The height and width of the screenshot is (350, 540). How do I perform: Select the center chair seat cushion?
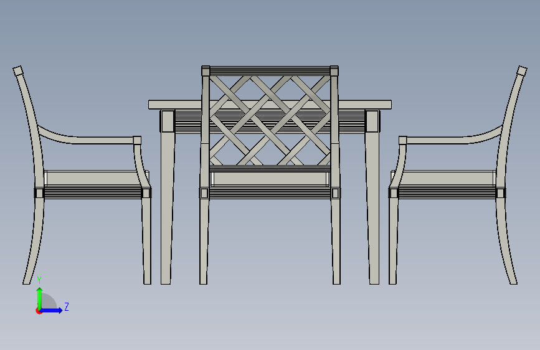[270, 179]
